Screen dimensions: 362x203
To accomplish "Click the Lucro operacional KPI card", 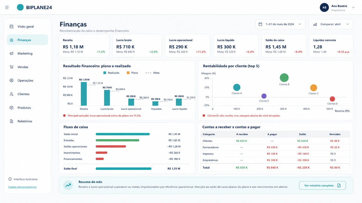I will [188, 45].
